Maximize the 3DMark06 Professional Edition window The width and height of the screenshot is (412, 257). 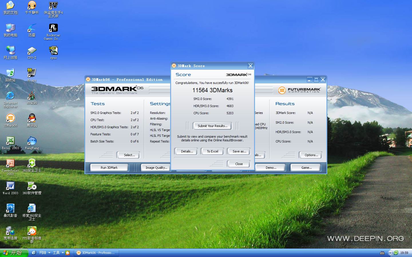[316, 79]
